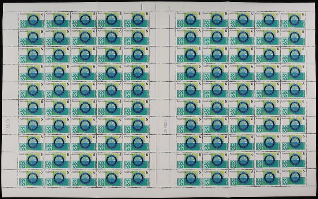
Task: Select the top-right stamp of the right pane
Action: (293, 21)
